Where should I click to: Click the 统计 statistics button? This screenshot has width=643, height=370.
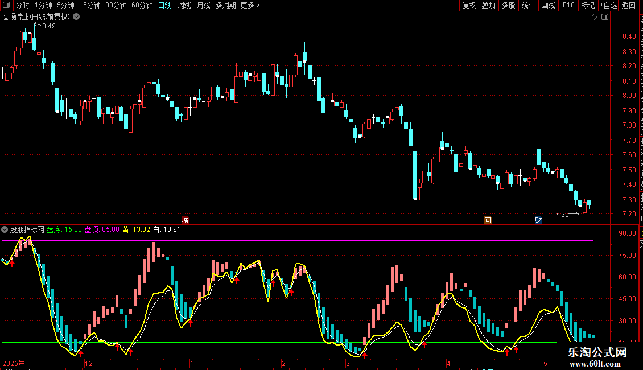(x=528, y=5)
